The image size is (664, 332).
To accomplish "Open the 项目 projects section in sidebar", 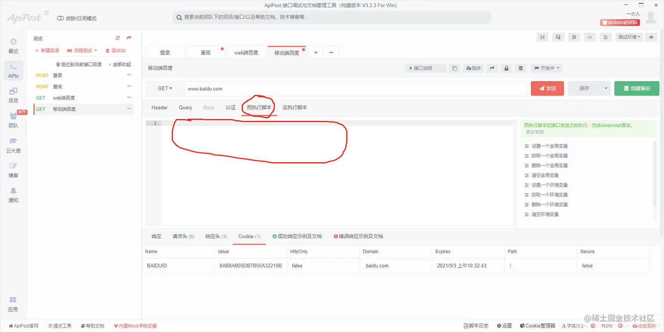I will pos(13,95).
